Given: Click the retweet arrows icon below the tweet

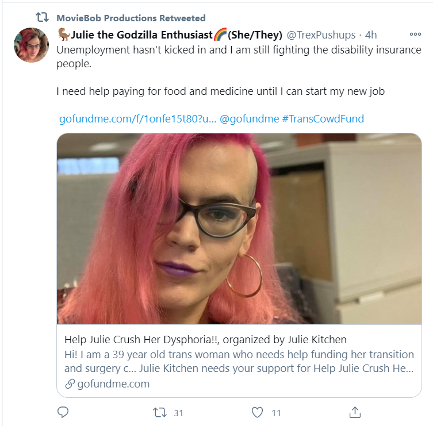Looking at the screenshot, I should (x=160, y=413).
